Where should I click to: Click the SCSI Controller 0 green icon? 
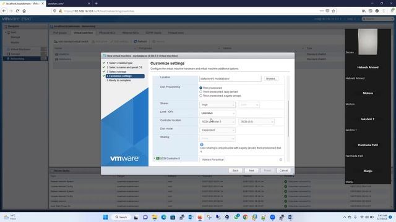coord(158,158)
